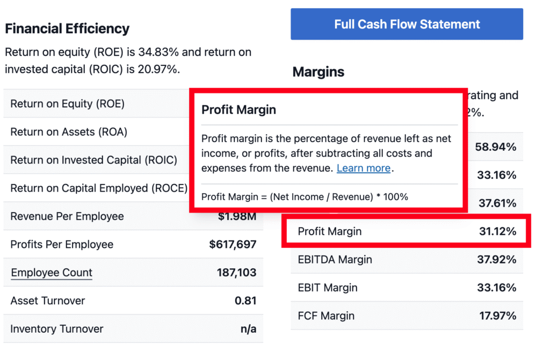Screen dimensions: 550x359
Task: Select the 31.12% profit margin value
Action: coord(497,231)
